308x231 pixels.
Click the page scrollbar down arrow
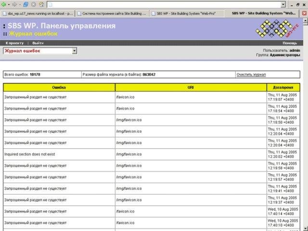[x=306, y=229]
